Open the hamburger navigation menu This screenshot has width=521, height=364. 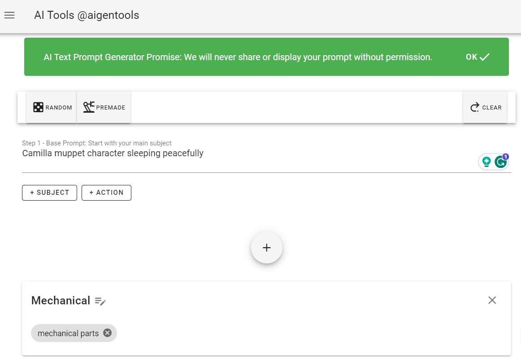9,15
